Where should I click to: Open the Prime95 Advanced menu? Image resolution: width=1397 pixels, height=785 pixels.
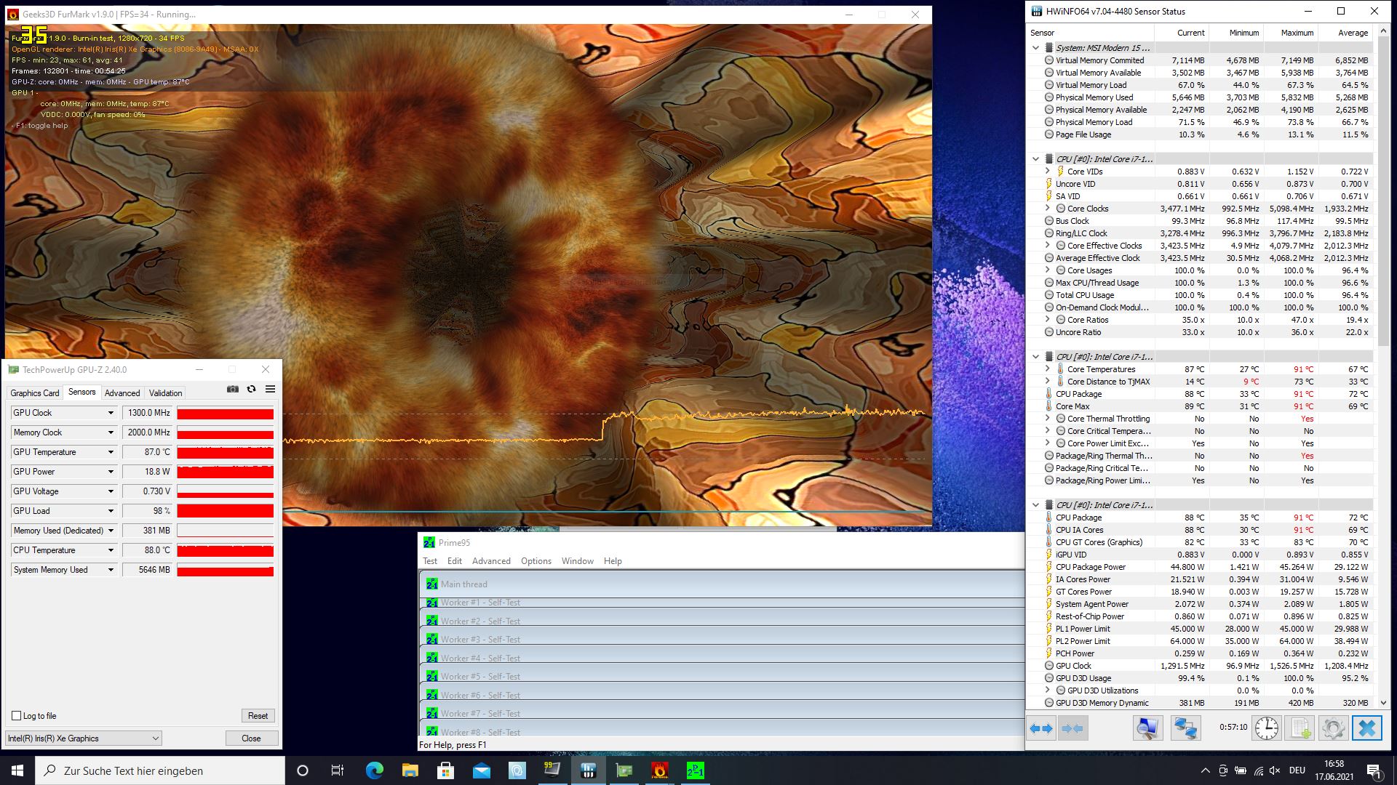pyautogui.click(x=491, y=561)
